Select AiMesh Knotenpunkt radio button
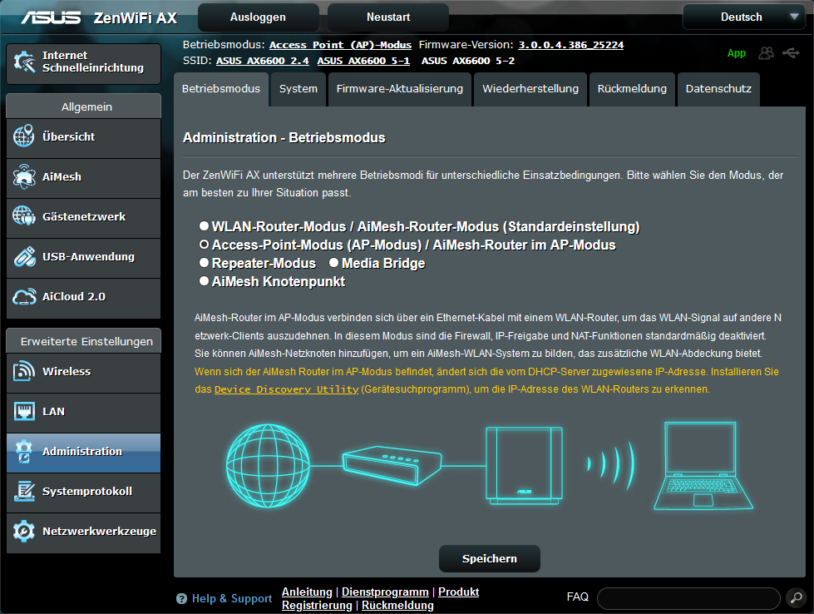814x614 pixels. tap(204, 281)
